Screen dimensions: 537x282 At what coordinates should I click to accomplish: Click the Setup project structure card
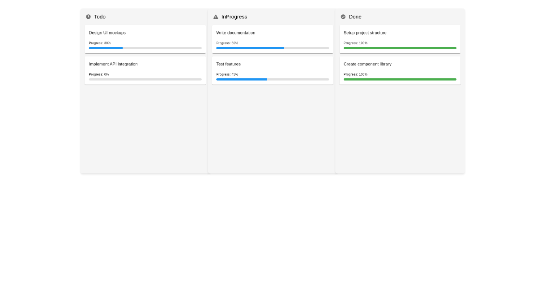tap(400, 39)
